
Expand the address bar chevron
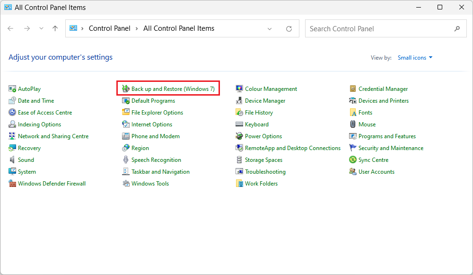(270, 28)
